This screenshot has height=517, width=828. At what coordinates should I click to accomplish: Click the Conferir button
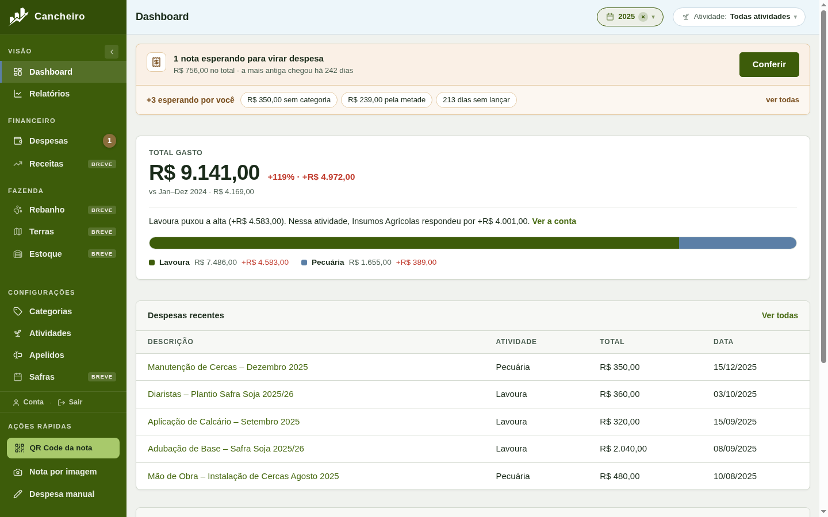pos(769,64)
